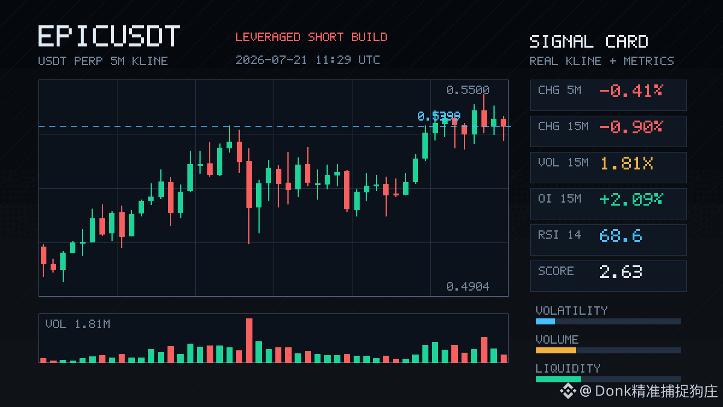Click the green LIQUIDITY progress bar
Viewport: 723px width, 407px height.
608,379
